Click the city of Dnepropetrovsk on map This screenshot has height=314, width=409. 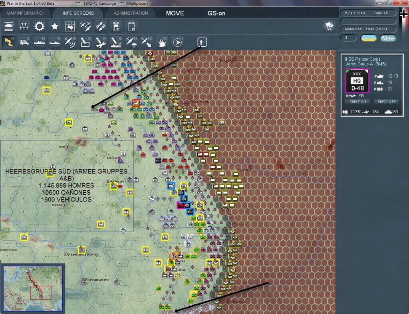[x=81, y=254]
